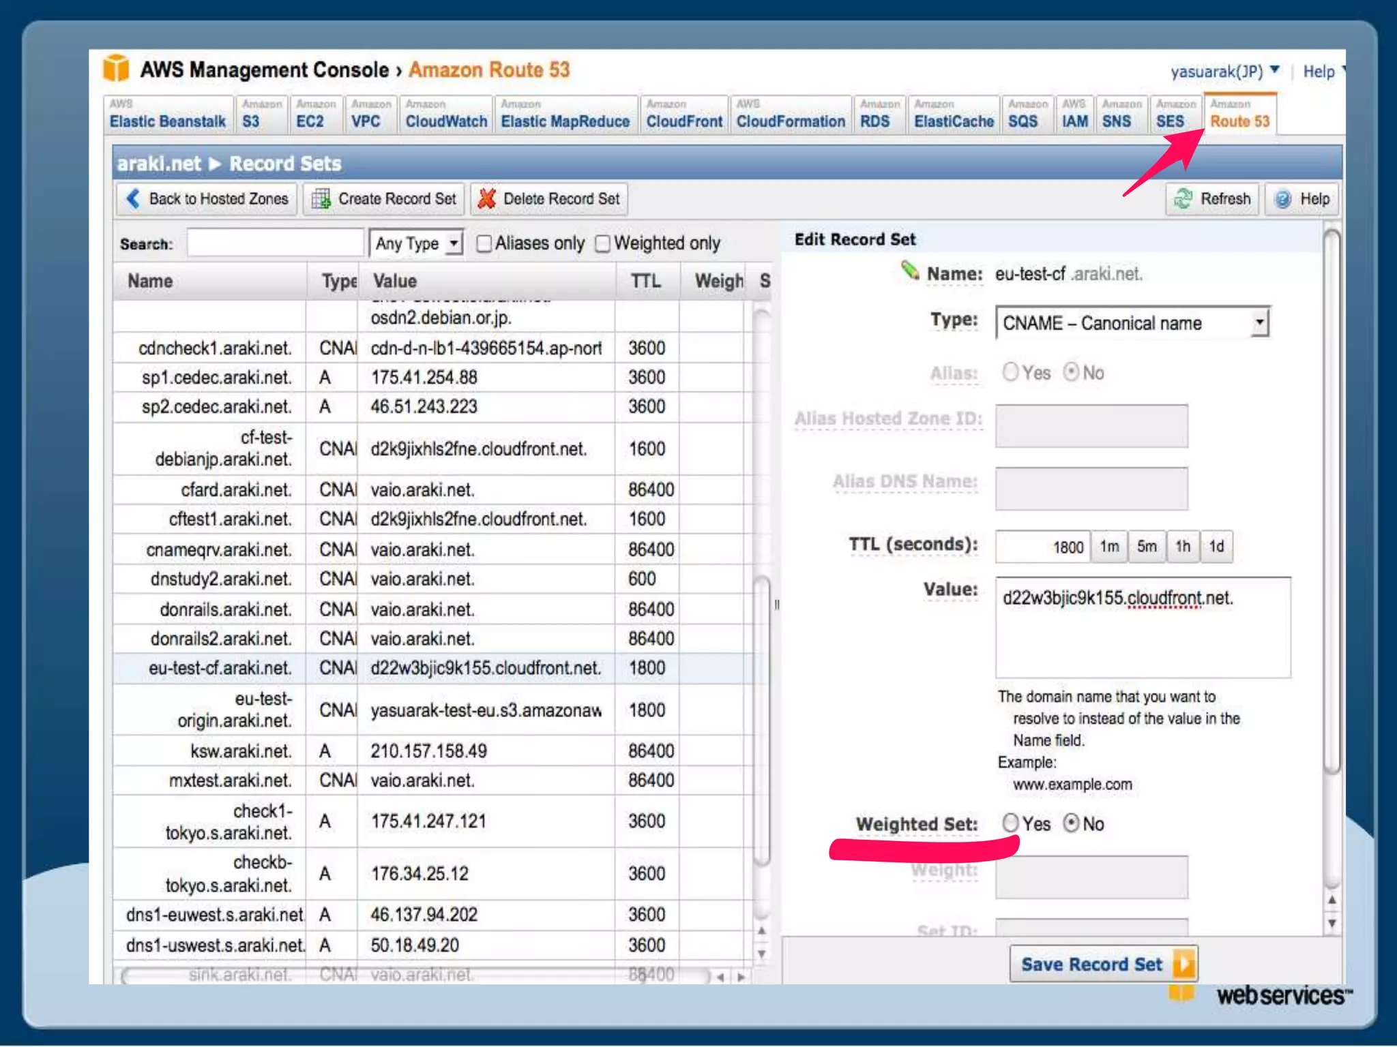The width and height of the screenshot is (1397, 1047).
Task: Click the red X Delete icon
Action: 487,199
